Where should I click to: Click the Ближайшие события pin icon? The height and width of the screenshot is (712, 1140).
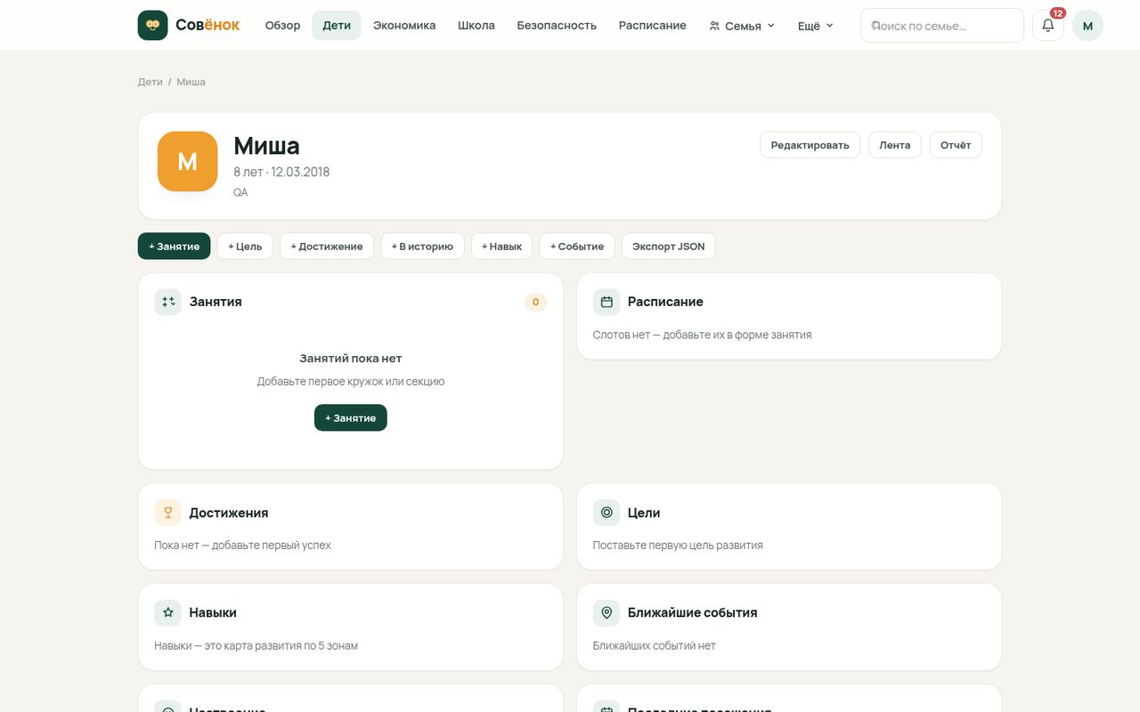pos(607,612)
